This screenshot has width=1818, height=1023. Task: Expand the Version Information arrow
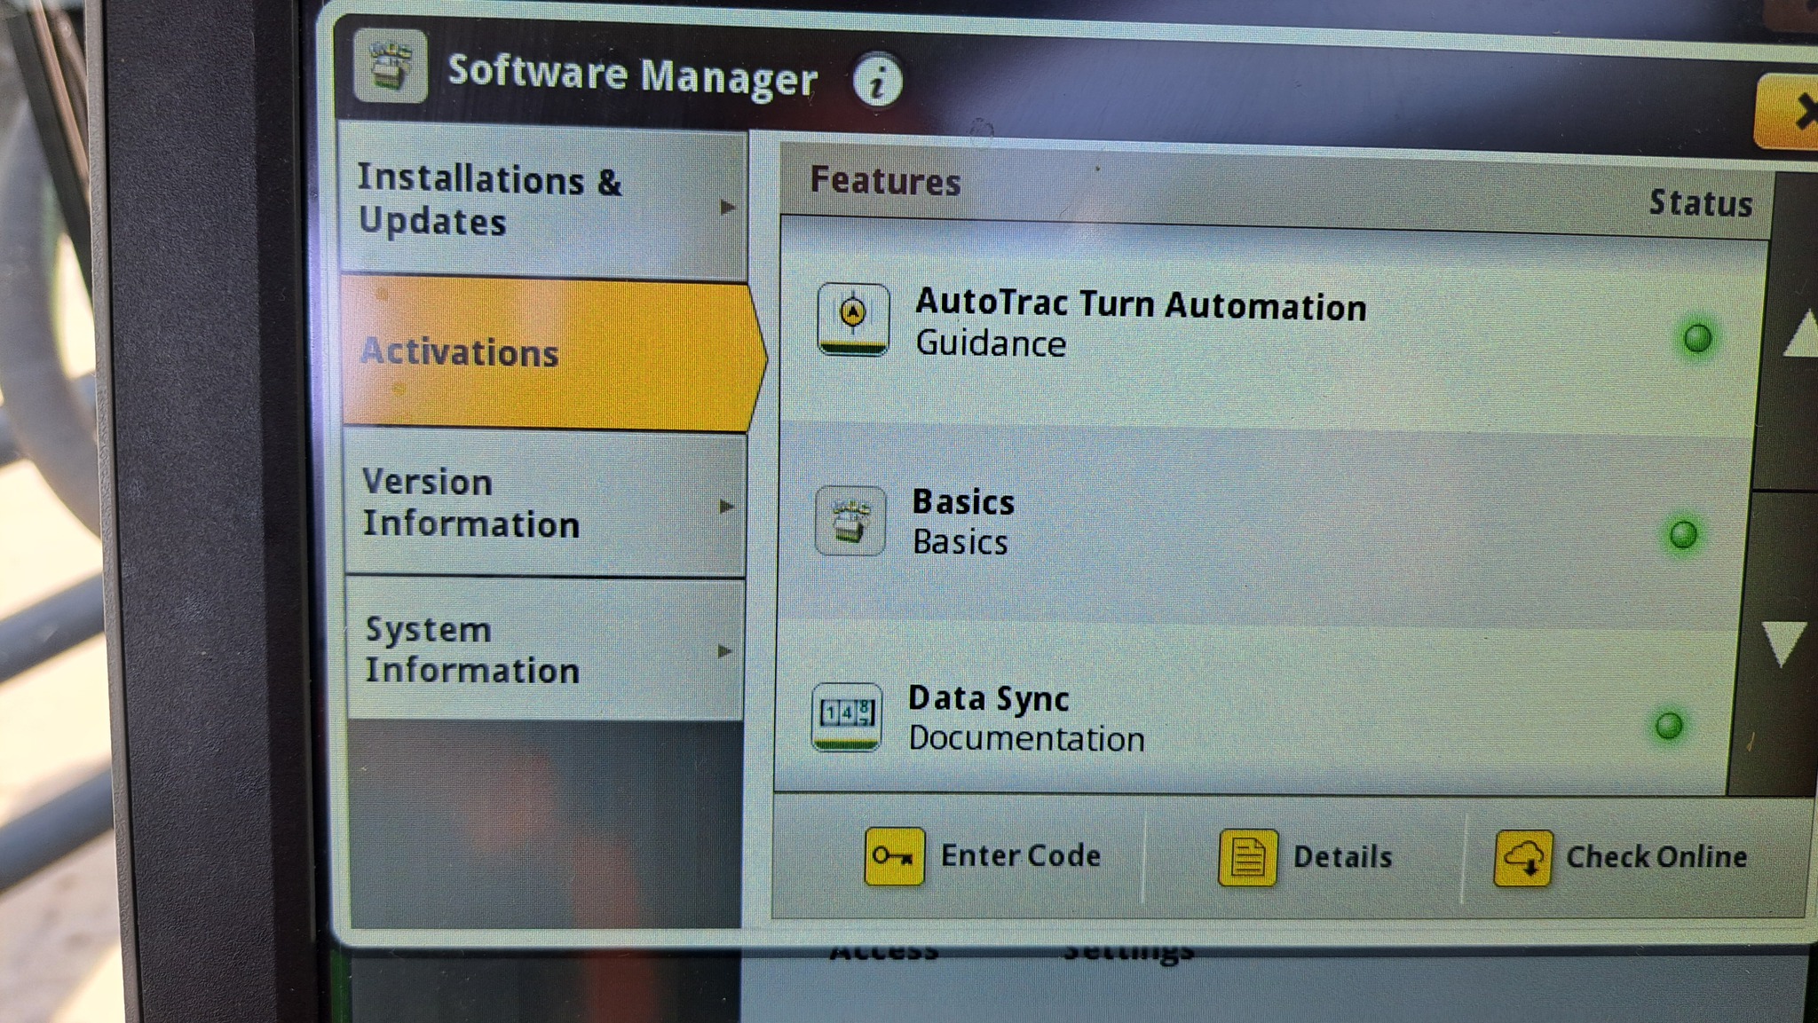coord(727,507)
